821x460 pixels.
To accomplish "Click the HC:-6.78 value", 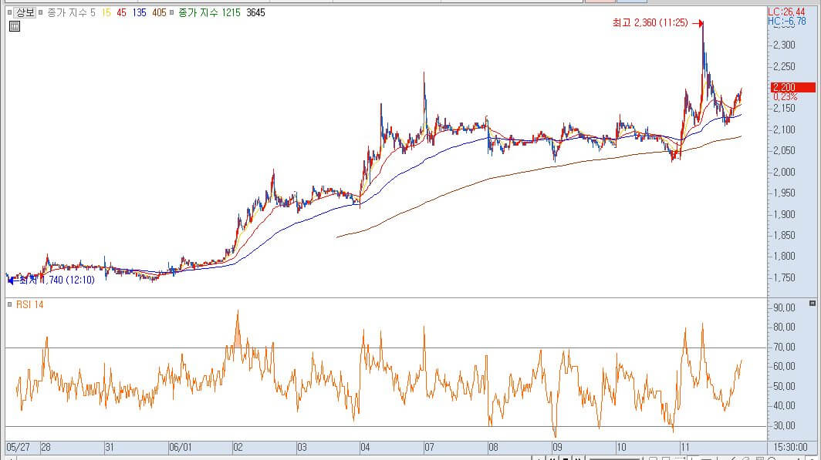I will pos(787,22).
